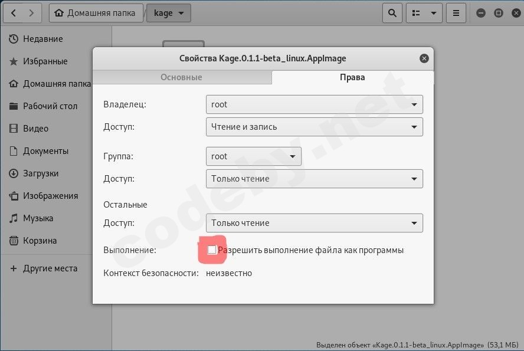Open the Видео folder in the sidebar
Image resolution: width=524 pixels, height=351 pixels.
coord(46,128)
